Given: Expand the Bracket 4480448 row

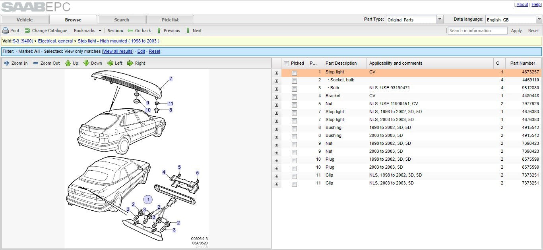Looking at the screenshot, I should [277, 97].
